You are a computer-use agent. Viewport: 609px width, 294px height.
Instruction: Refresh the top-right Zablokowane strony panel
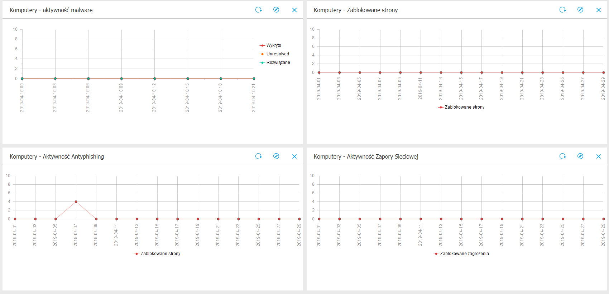562,10
